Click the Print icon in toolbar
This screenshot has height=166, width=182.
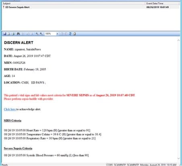13,34
